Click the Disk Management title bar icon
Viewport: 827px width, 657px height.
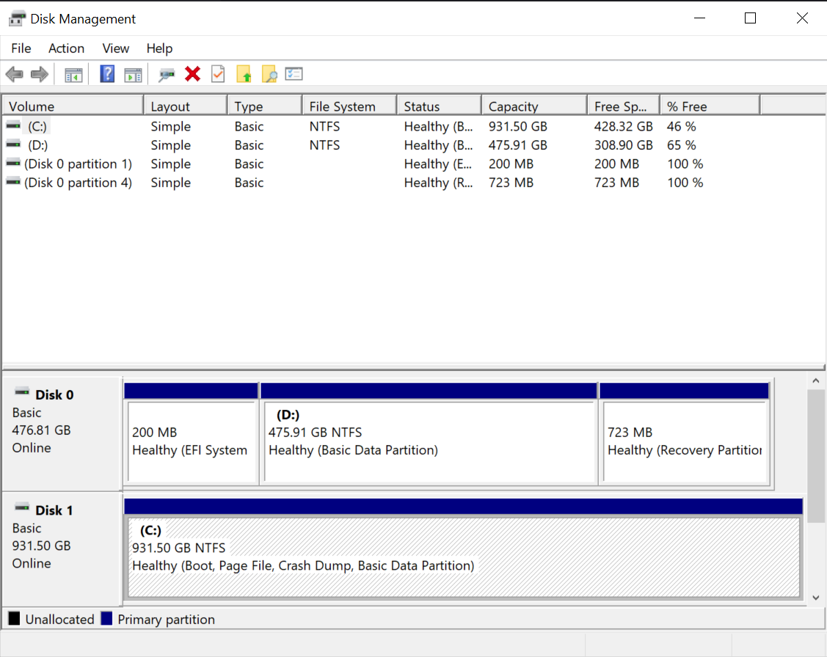click(17, 19)
